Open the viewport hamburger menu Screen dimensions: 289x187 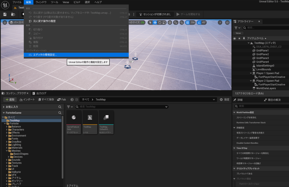click(5, 23)
